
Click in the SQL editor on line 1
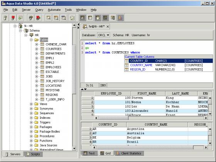tap(149, 43)
